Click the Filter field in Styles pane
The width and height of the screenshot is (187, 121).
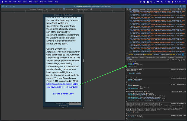(147, 60)
